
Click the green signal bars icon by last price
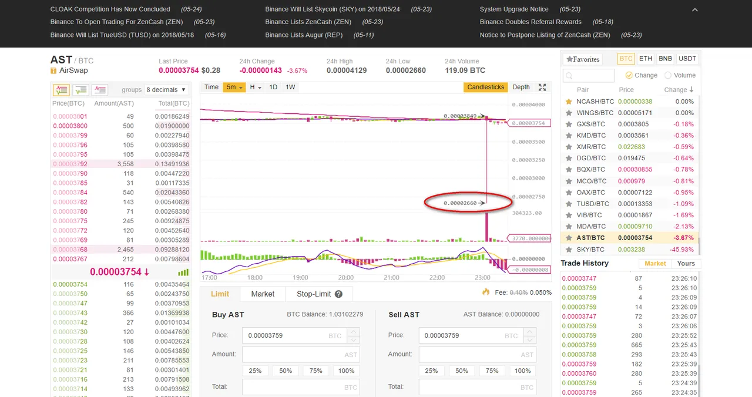183,272
